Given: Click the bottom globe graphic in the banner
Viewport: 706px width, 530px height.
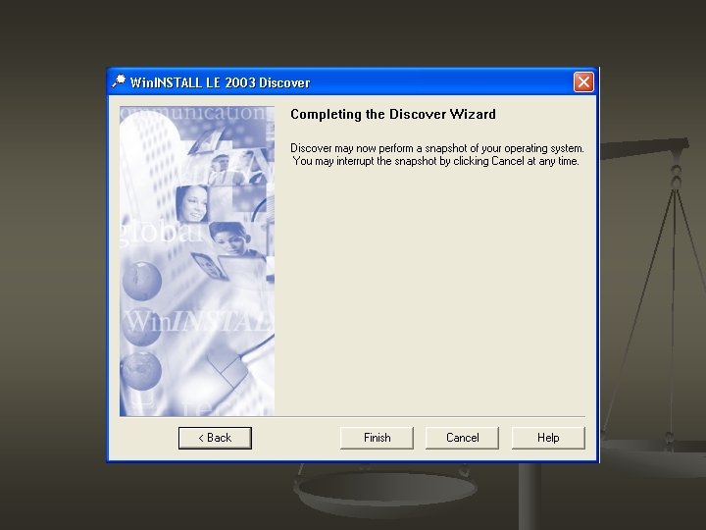Looking at the screenshot, I should (141, 370).
